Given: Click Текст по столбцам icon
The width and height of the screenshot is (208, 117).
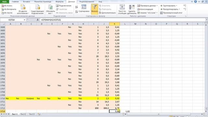Looking at the screenshot, I should [122, 9].
